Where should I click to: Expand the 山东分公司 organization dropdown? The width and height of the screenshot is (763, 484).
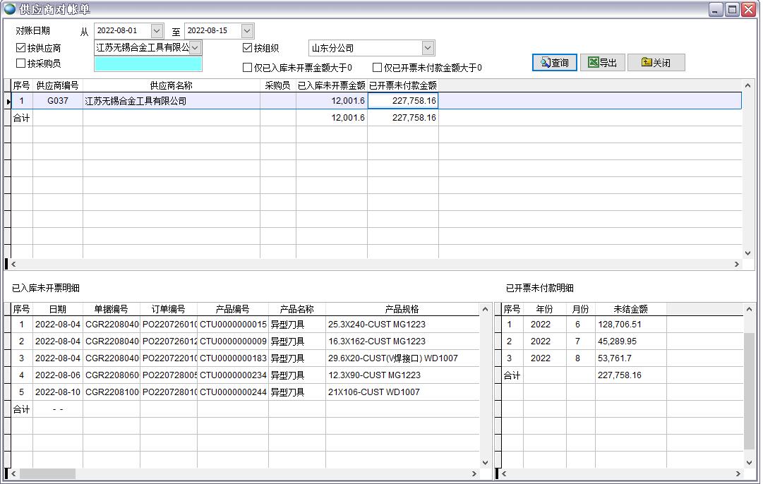click(x=428, y=48)
